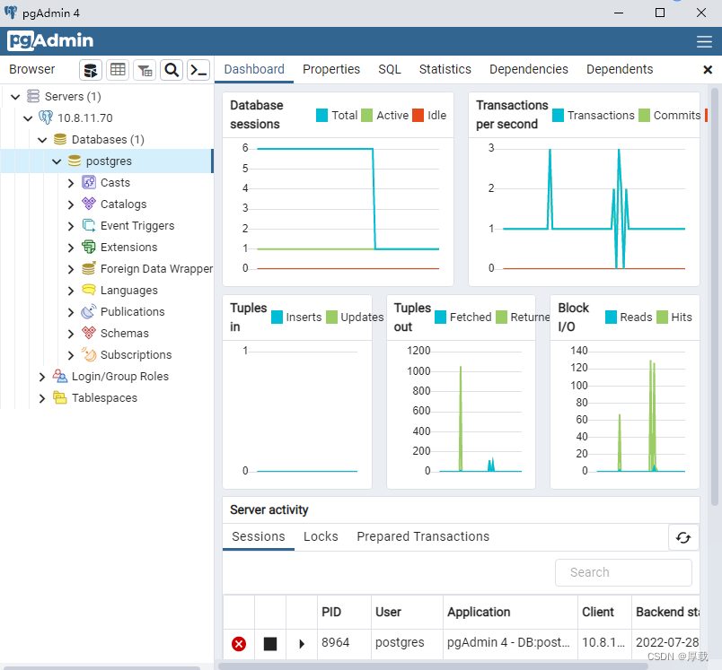Select the Publications tree item label

[x=133, y=312]
